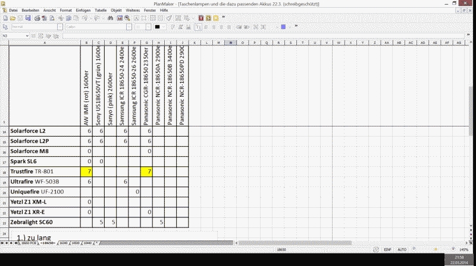Click the magnifier search icon in toolbar

click(x=127, y=18)
